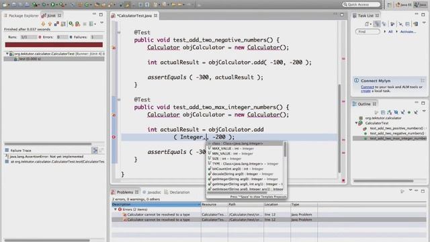Click Previous Failure arrow in JUnit view
The image size is (430, 242).
50,24
